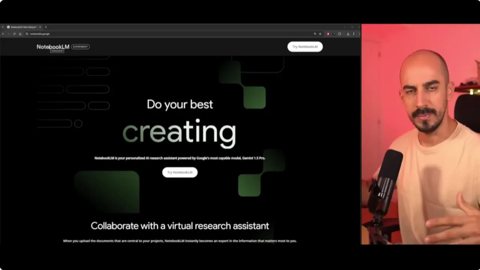
Task: Open the extensions puzzle icon
Action: click(340, 34)
